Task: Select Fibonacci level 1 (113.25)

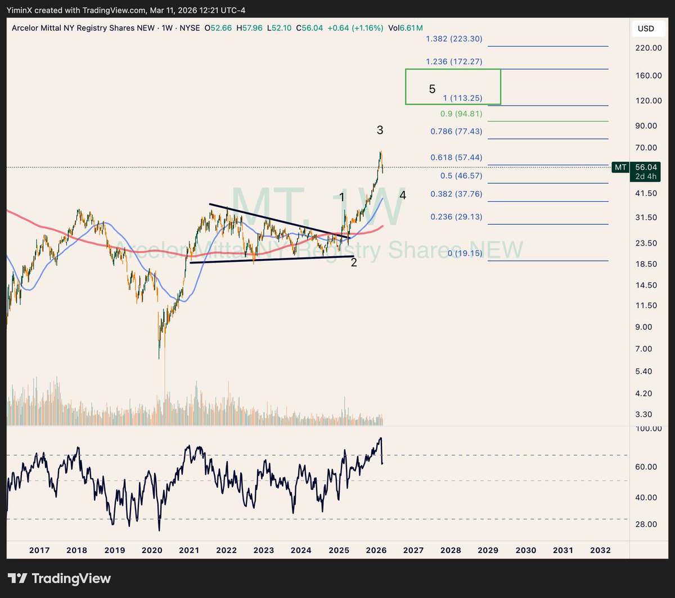Action: pos(463,98)
